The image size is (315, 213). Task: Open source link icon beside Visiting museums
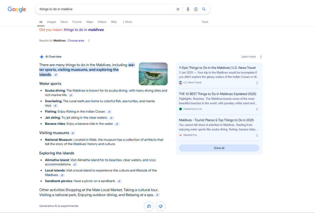(x=73, y=133)
